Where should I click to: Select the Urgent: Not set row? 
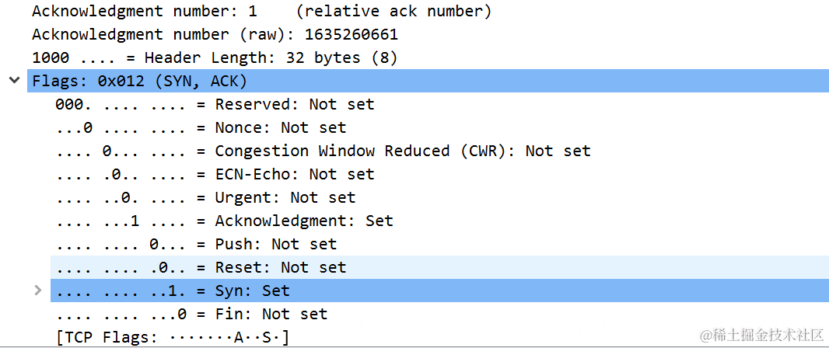coord(205,197)
